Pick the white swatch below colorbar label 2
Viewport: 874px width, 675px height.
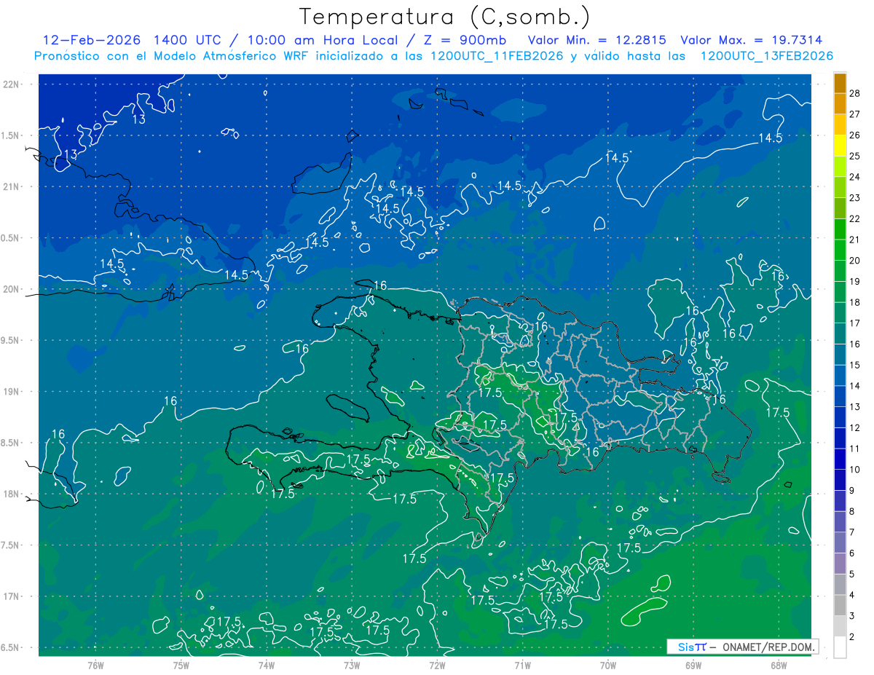pos(840,647)
